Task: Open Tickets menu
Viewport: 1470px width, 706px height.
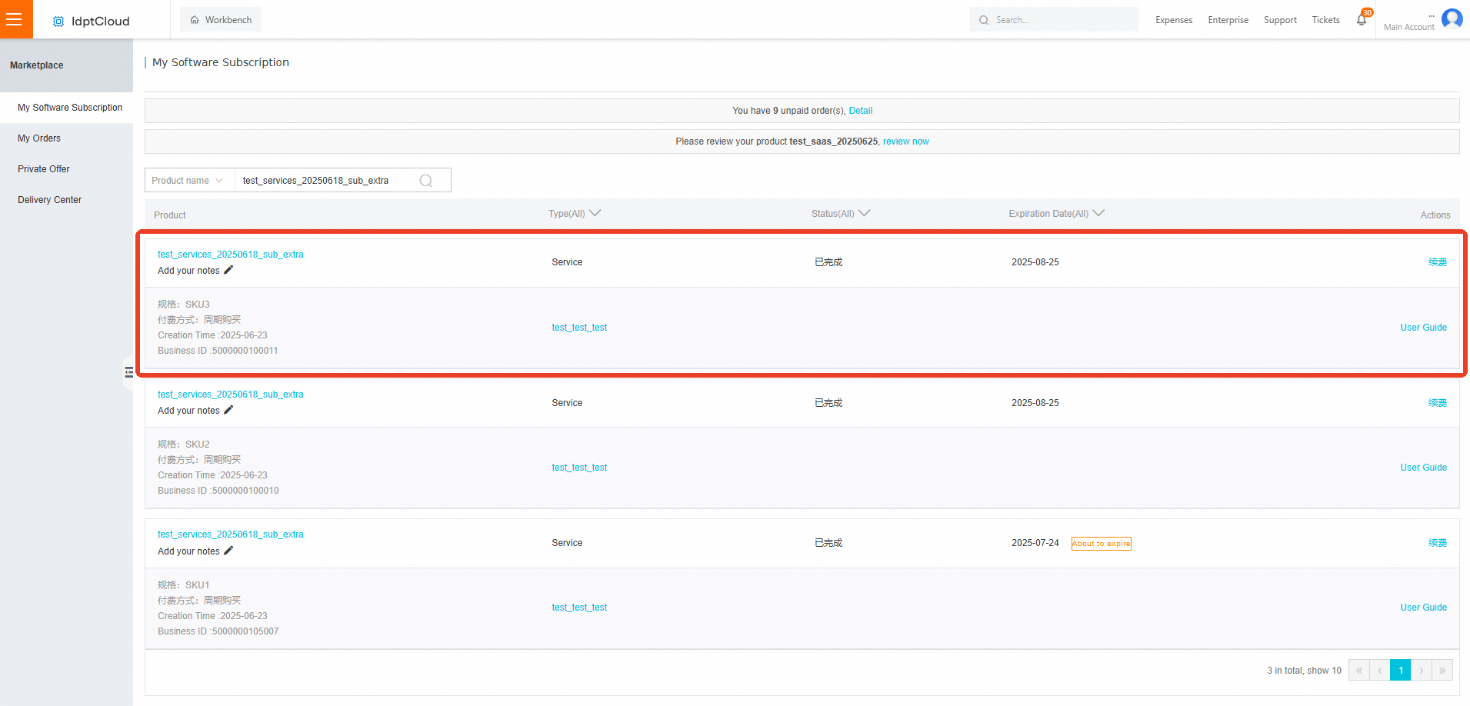Action: [1325, 20]
